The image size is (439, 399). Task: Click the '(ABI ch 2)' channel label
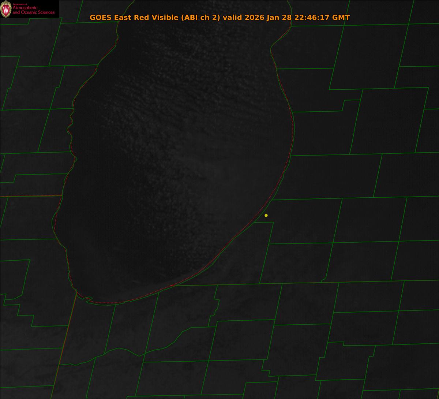click(x=201, y=18)
